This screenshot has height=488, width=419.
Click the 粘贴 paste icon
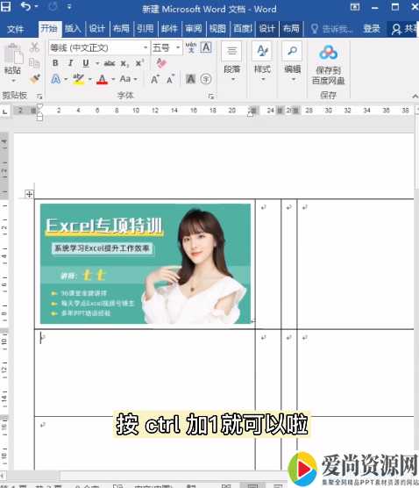(x=13, y=54)
